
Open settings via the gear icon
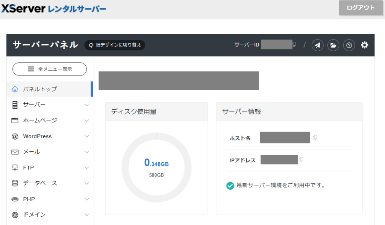click(364, 45)
